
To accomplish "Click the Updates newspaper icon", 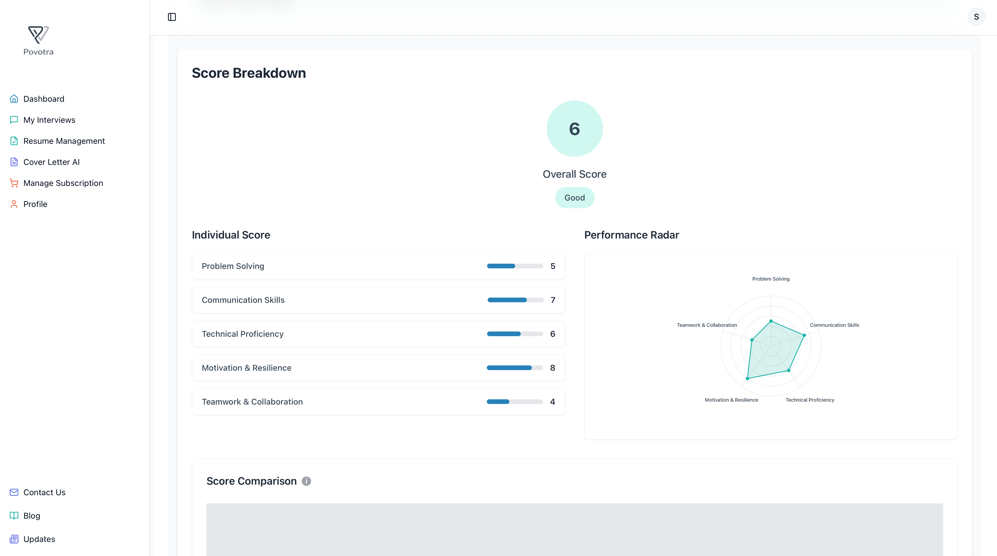I will [14, 539].
